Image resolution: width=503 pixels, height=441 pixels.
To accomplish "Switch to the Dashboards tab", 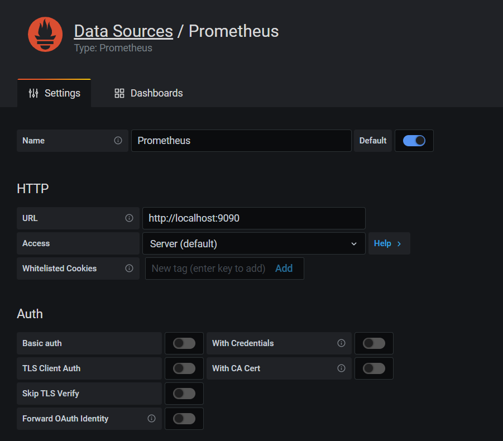I will 148,93.
